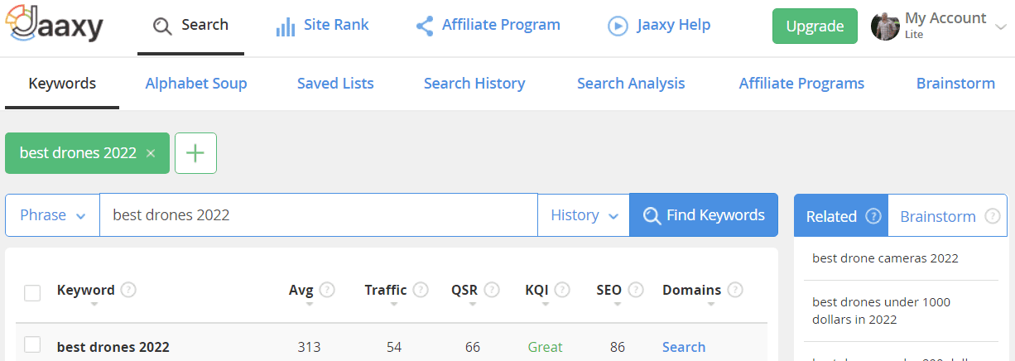Open the Saved Lists tab
Viewport: 1015px width, 361px height.
[335, 84]
